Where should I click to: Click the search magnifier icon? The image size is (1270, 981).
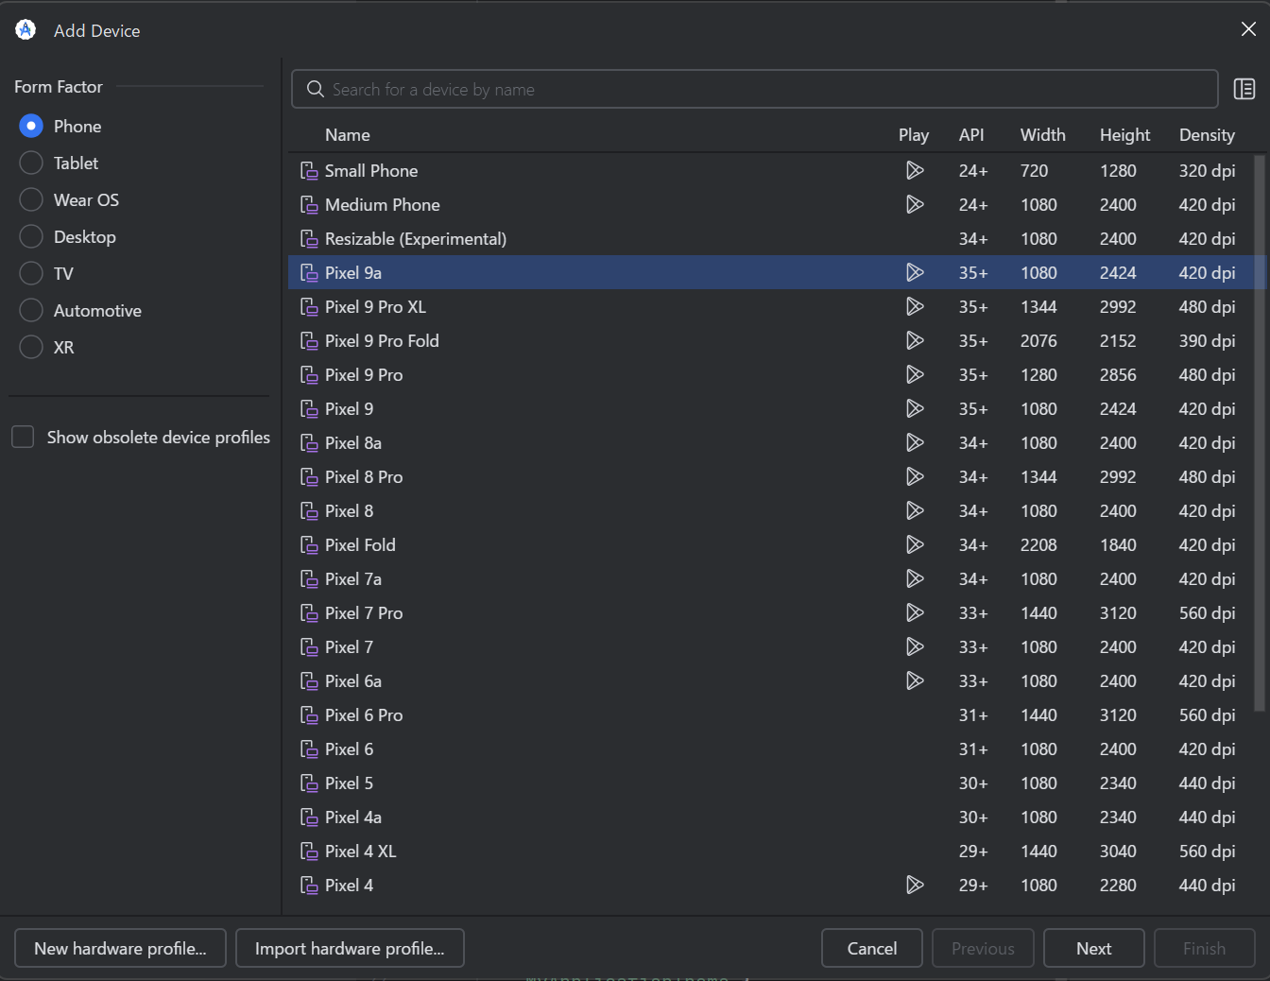[x=316, y=89]
